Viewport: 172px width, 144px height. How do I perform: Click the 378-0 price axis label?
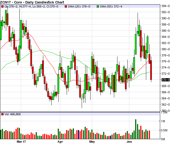tap(166, 55)
